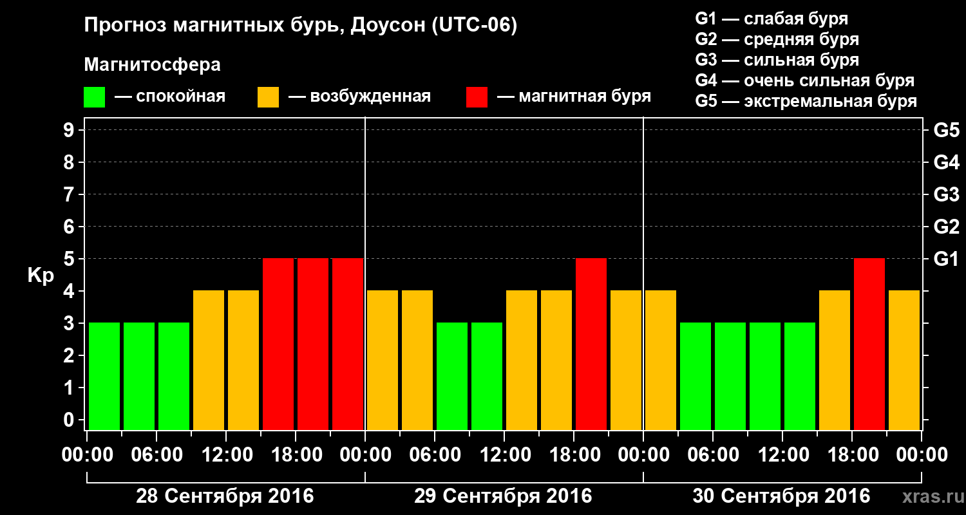Click the 'G5 — экстремальная буря' line

coord(806,101)
